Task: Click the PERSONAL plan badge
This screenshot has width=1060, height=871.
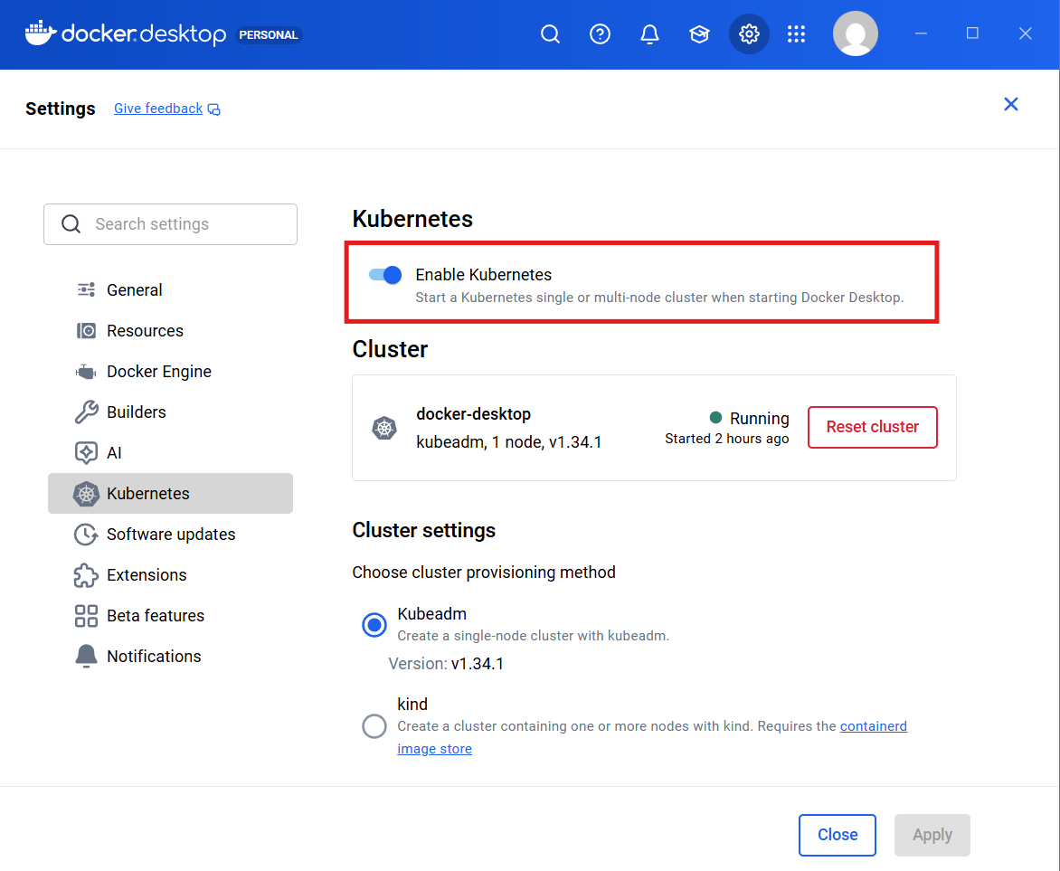Action: pos(269,35)
